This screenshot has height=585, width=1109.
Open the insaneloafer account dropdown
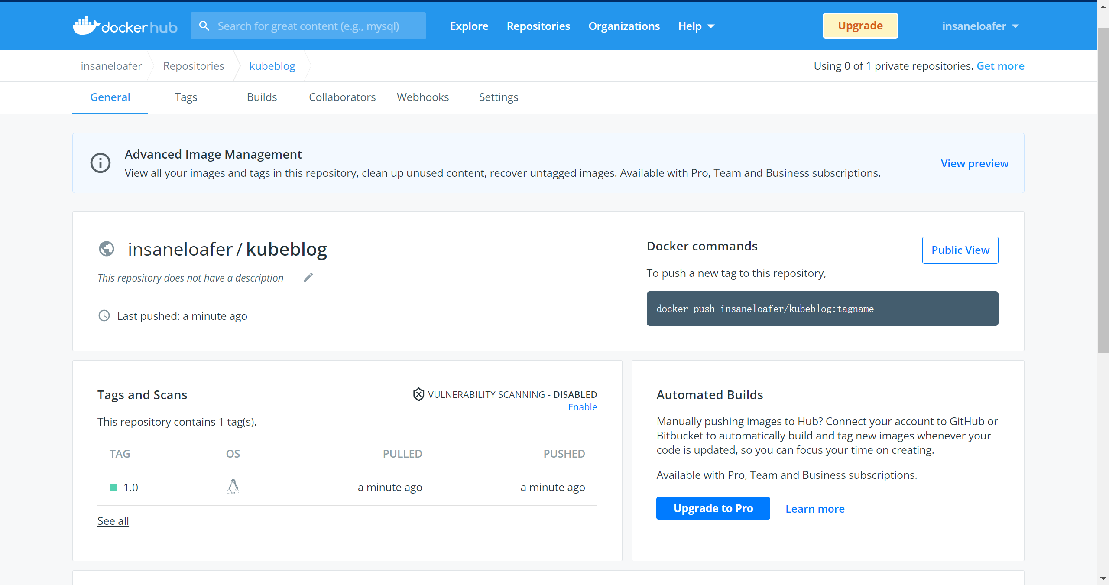[x=980, y=26]
